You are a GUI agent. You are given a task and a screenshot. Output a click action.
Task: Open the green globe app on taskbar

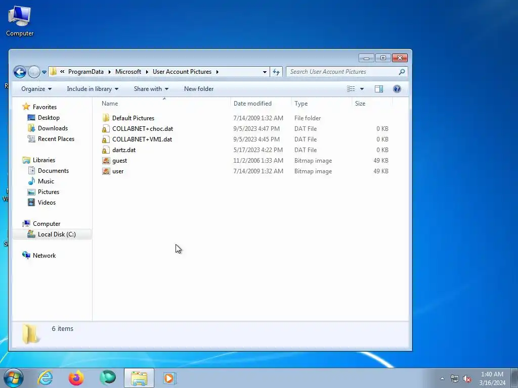pos(108,378)
